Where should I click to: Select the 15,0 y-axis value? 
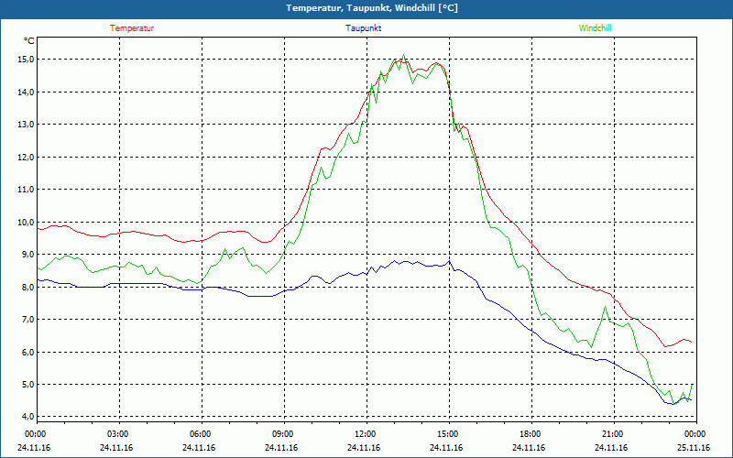tap(27, 60)
